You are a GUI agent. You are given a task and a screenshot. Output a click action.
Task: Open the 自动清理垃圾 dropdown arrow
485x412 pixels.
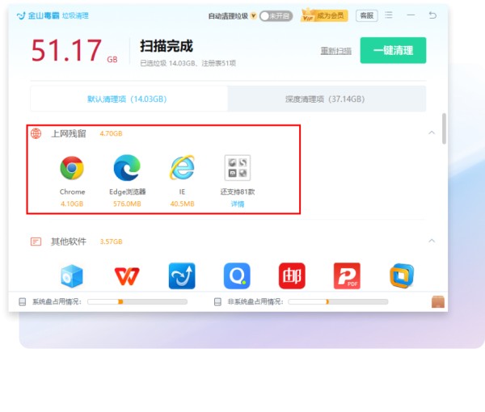coord(253,15)
